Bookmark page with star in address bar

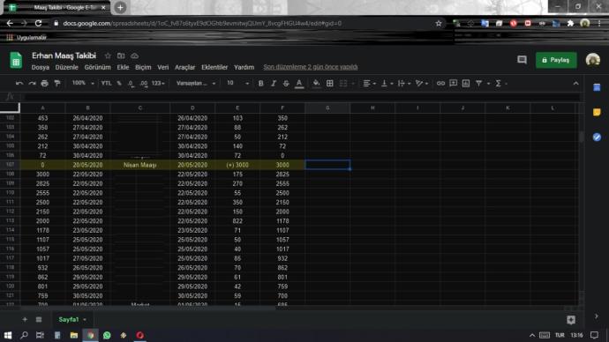439,23
